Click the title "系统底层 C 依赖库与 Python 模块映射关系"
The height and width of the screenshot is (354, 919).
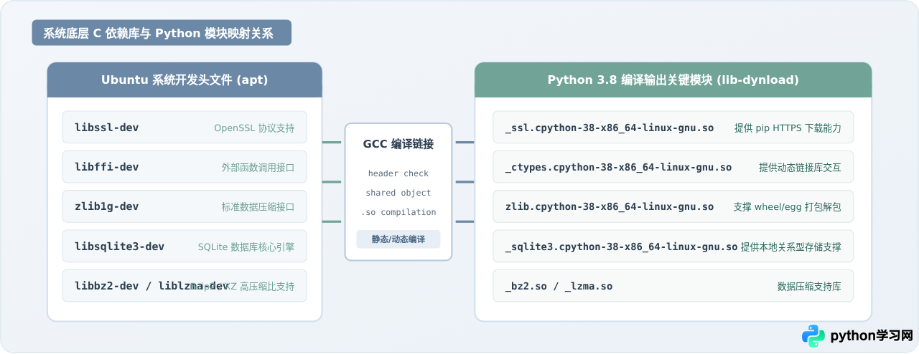tap(159, 33)
